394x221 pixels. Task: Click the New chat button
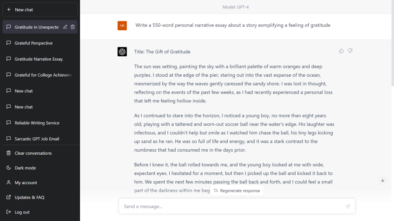40,10
